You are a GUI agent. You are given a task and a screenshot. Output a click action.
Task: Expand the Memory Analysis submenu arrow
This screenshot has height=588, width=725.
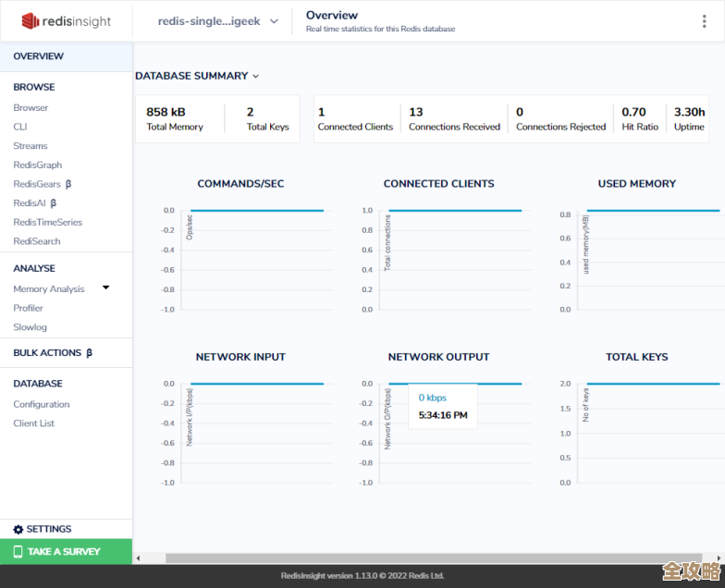click(105, 288)
